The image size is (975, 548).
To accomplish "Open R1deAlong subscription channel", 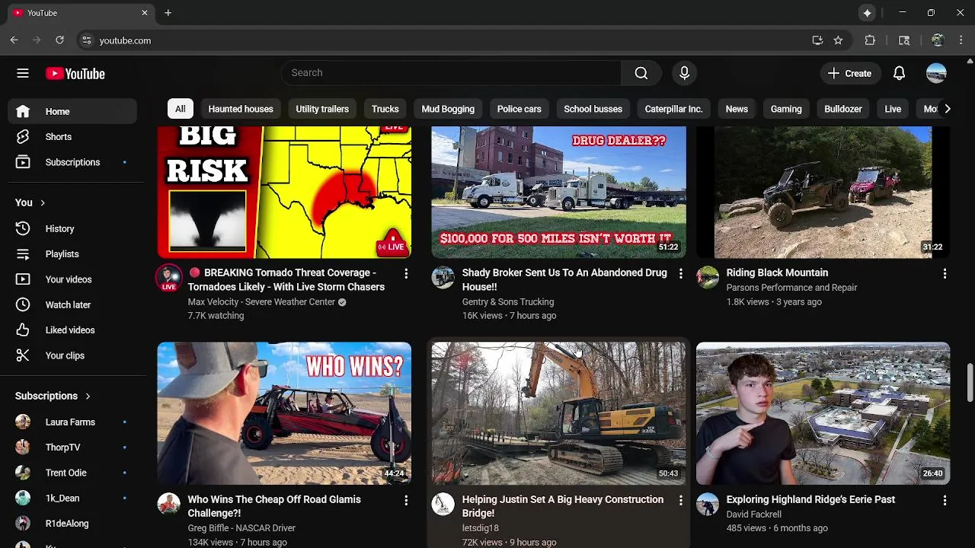I will [72, 524].
